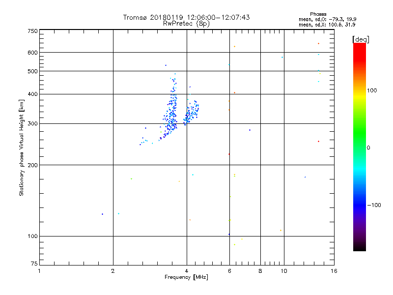Click the y-axis tick label "300"
Screen dimensions: 393x295
point(33,124)
